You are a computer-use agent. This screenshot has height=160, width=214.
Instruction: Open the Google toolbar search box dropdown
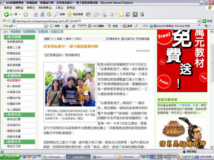pos(45,26)
